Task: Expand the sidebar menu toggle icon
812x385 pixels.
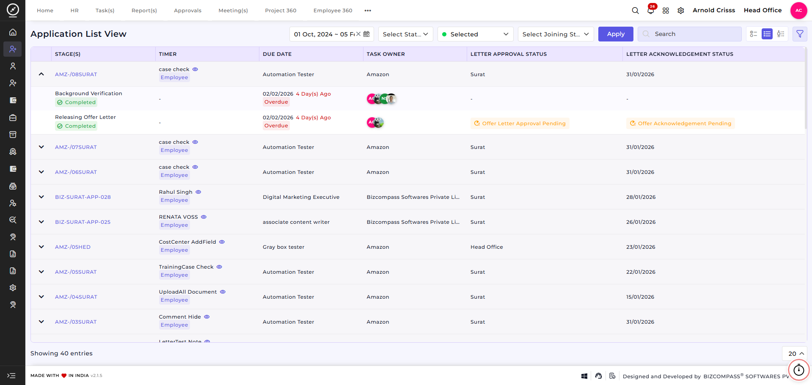Action: click(x=11, y=375)
